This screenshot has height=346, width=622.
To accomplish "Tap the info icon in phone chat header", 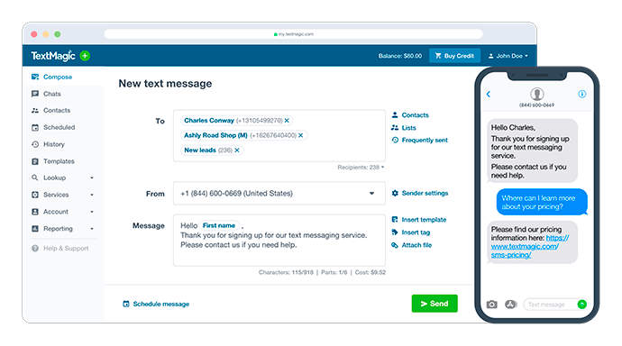I will [582, 94].
